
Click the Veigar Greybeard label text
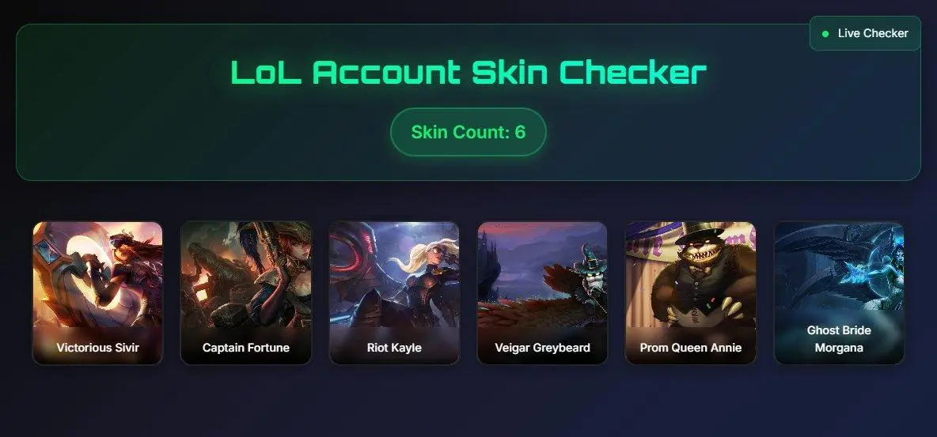point(543,348)
